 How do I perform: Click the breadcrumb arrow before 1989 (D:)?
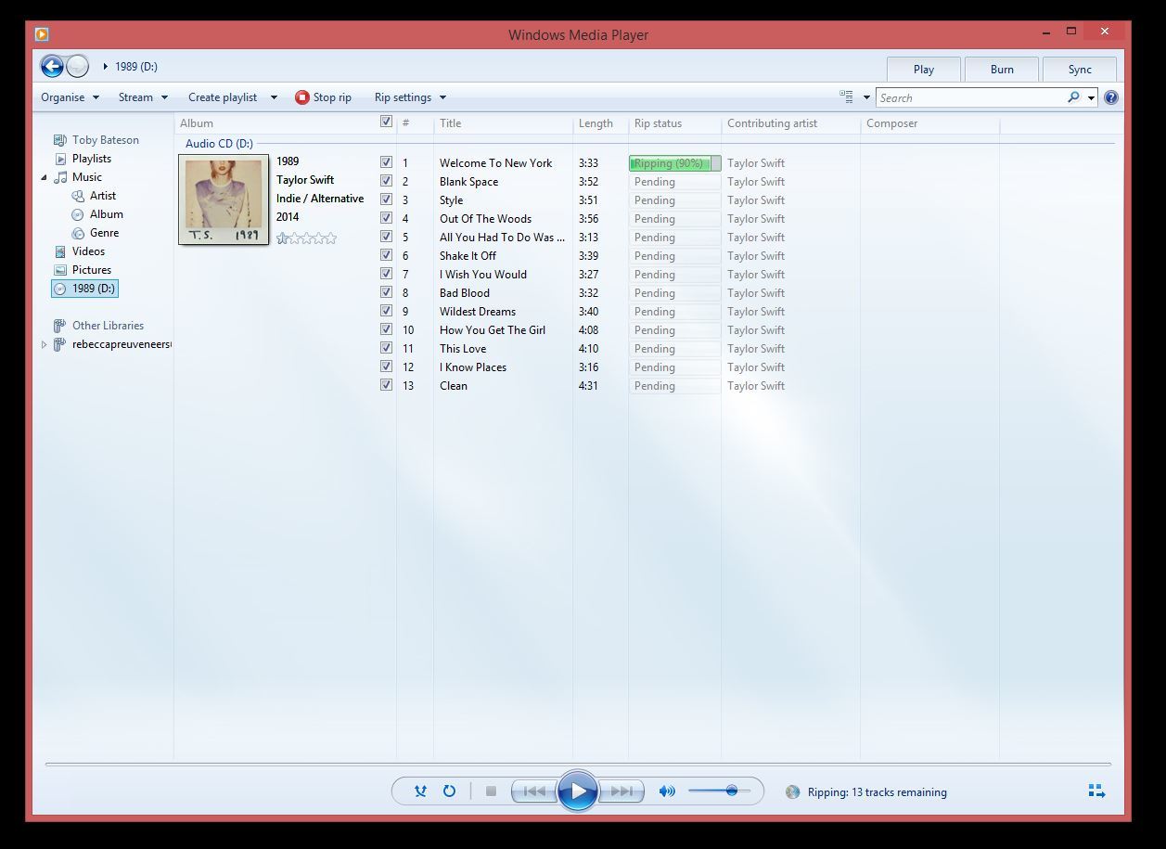tap(106, 67)
